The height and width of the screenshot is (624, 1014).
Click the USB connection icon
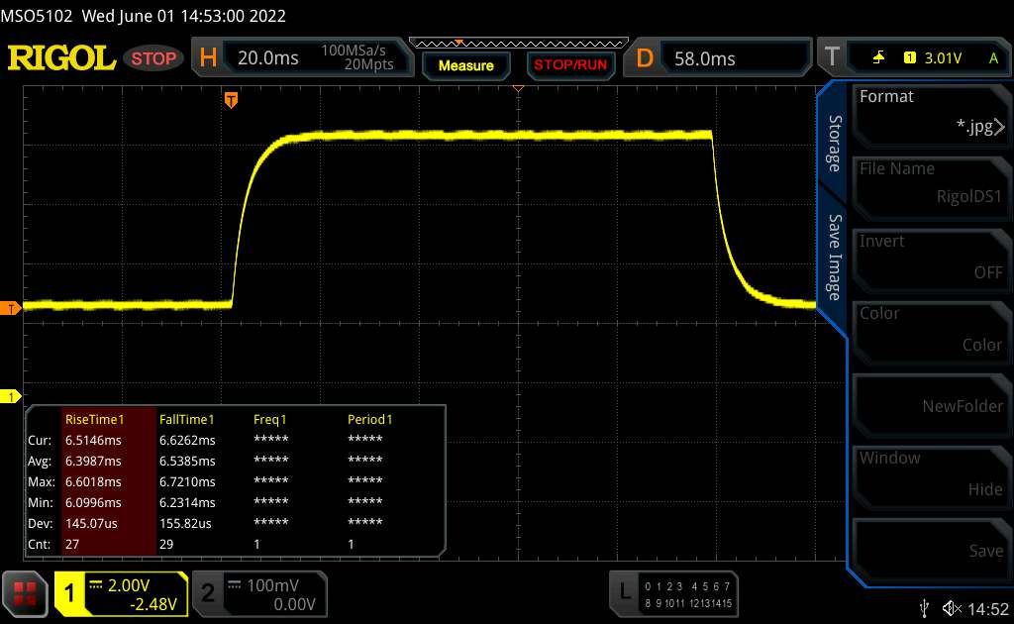pyautogui.click(x=924, y=608)
